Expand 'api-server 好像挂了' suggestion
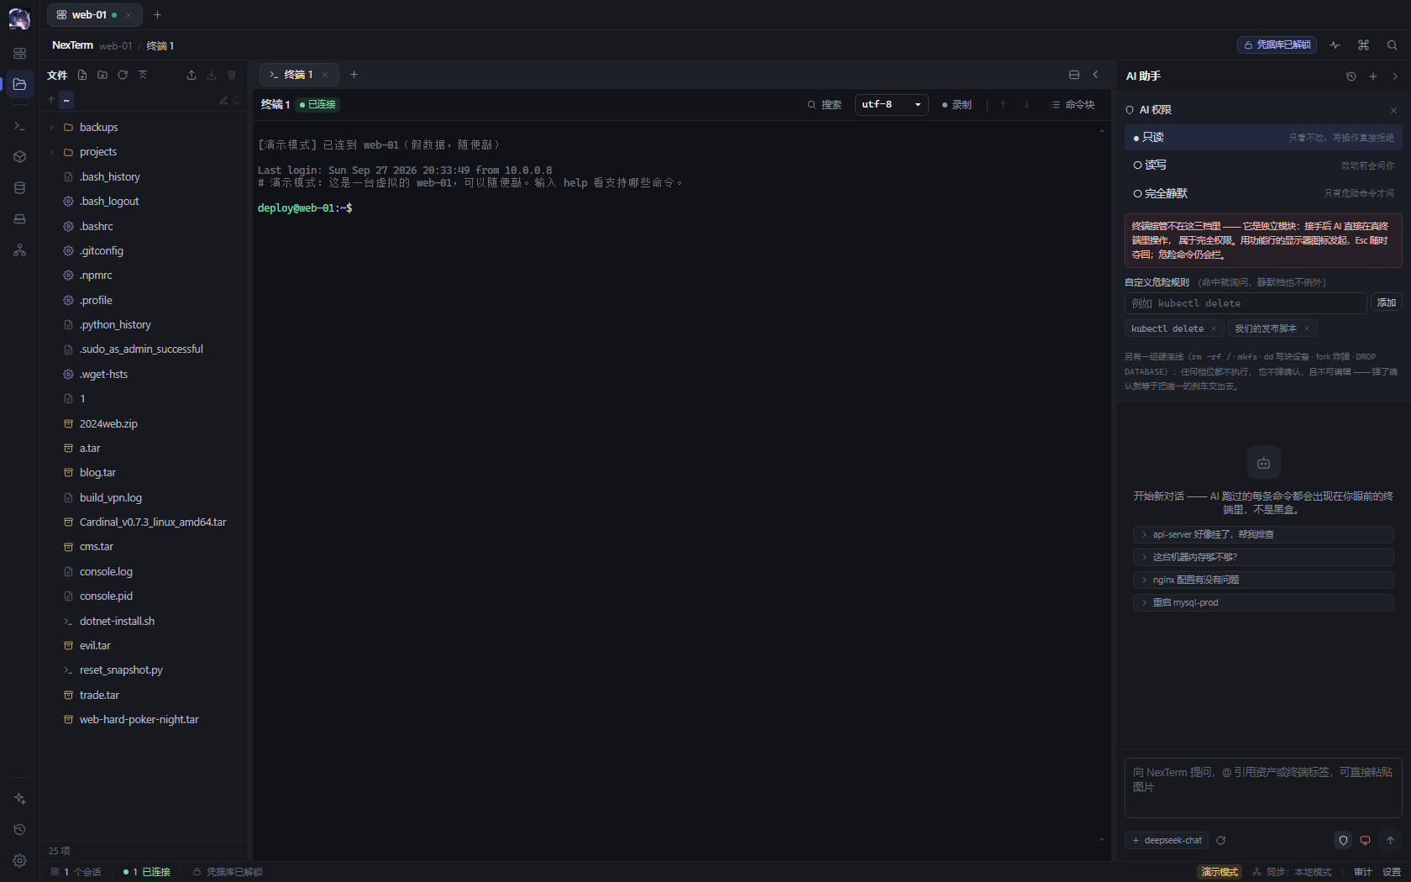 coord(1263,534)
